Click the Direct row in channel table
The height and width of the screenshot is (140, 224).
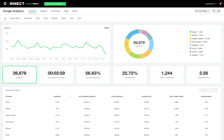tap(112, 102)
